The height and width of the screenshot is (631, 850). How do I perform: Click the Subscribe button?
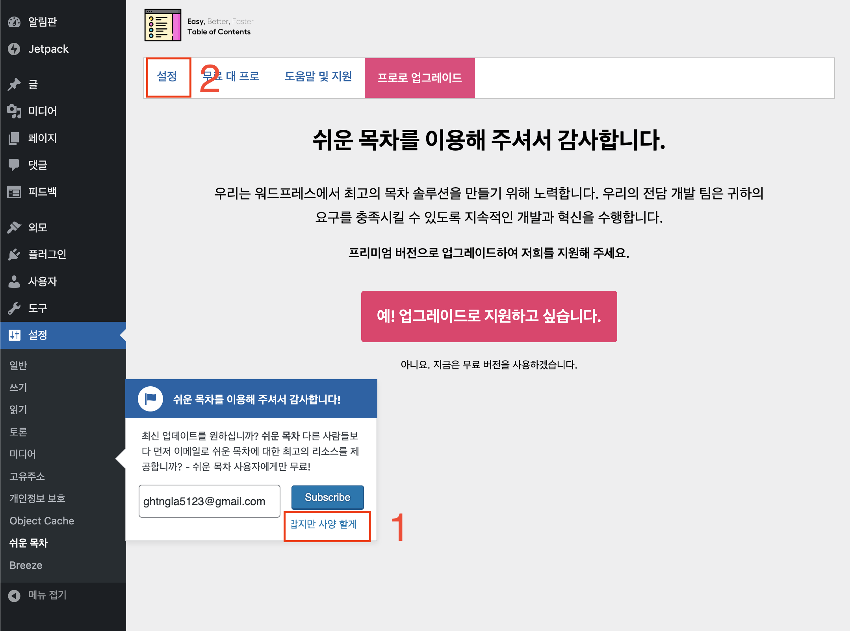[x=327, y=497]
